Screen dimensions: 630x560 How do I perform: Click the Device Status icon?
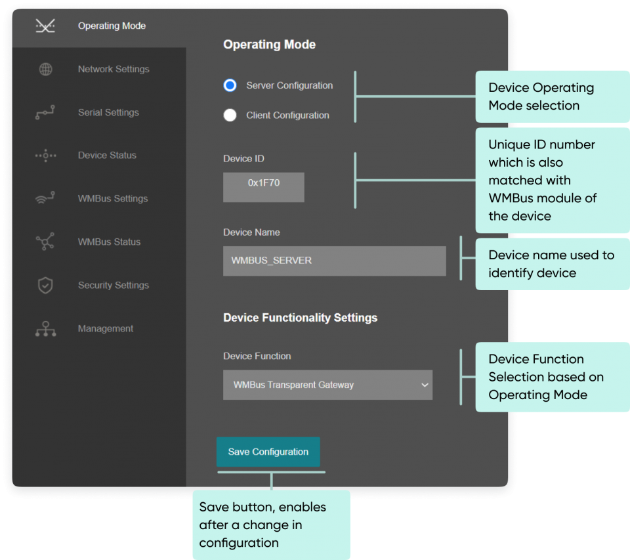(x=45, y=156)
